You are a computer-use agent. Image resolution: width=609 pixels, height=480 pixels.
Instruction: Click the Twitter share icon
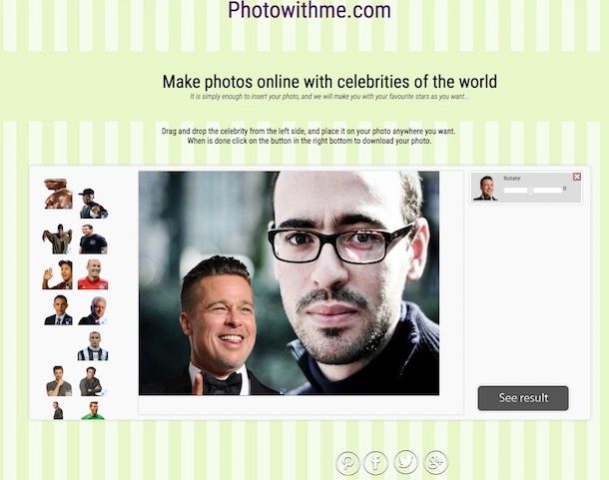pos(405,462)
